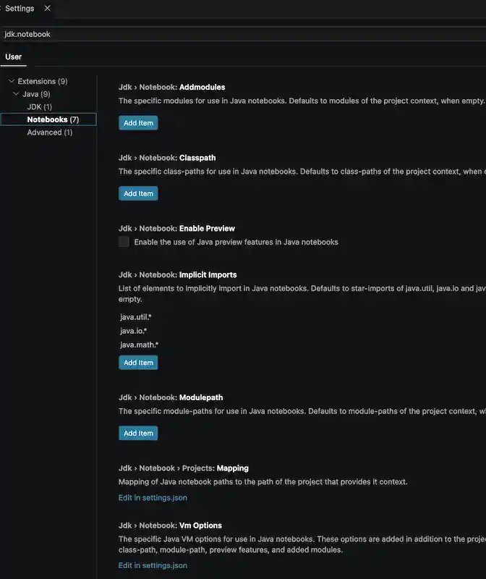The image size is (486, 579).
Task: Add an item to Addmodules
Action: point(138,122)
